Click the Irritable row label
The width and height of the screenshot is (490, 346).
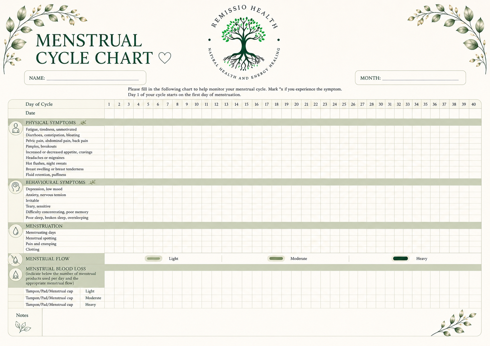pyautogui.click(x=33, y=201)
